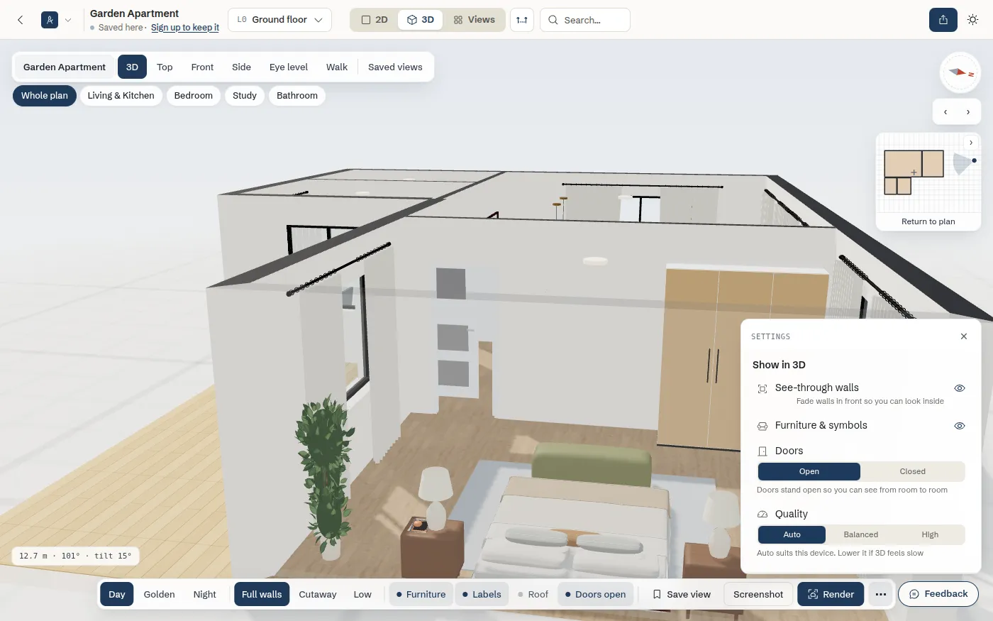This screenshot has height=621, width=993.
Task: Enable the Roof toggle
Action: [x=533, y=594]
